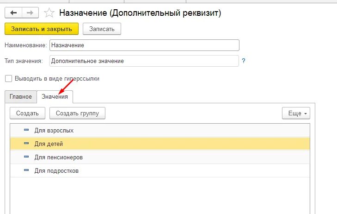Open help via the question mark icon

pos(243,61)
